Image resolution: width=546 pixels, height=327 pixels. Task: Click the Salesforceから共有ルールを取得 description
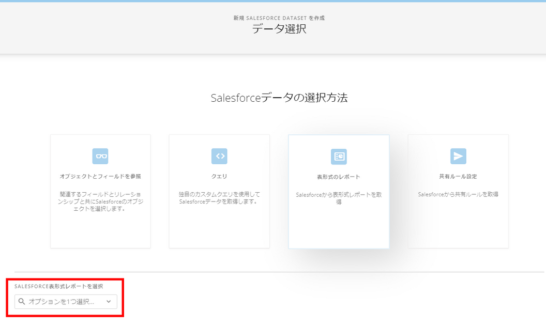[458, 194]
